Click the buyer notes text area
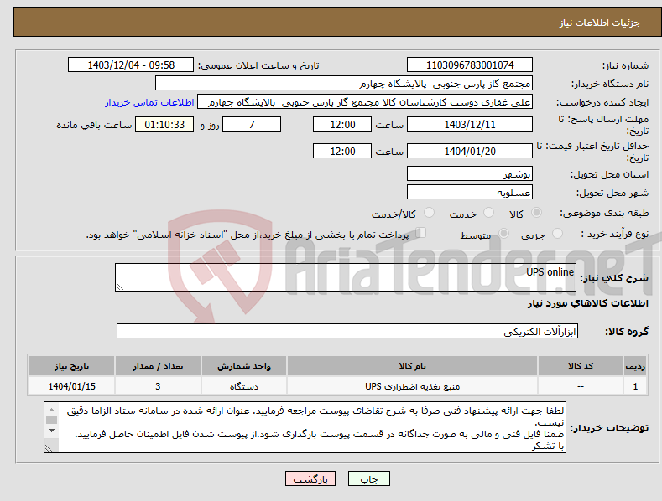The width and height of the screenshot is (662, 501). point(305,427)
